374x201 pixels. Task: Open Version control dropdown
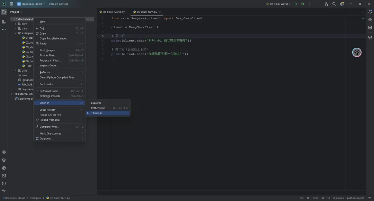tap(60, 4)
